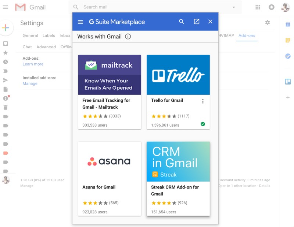Open Inbox icon in left sidebar

coord(6,44)
